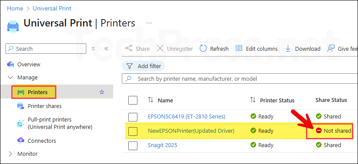Check the NewEPSONPrinter row checkbox
The width and height of the screenshot is (358, 164).
pyautogui.click(x=133, y=131)
